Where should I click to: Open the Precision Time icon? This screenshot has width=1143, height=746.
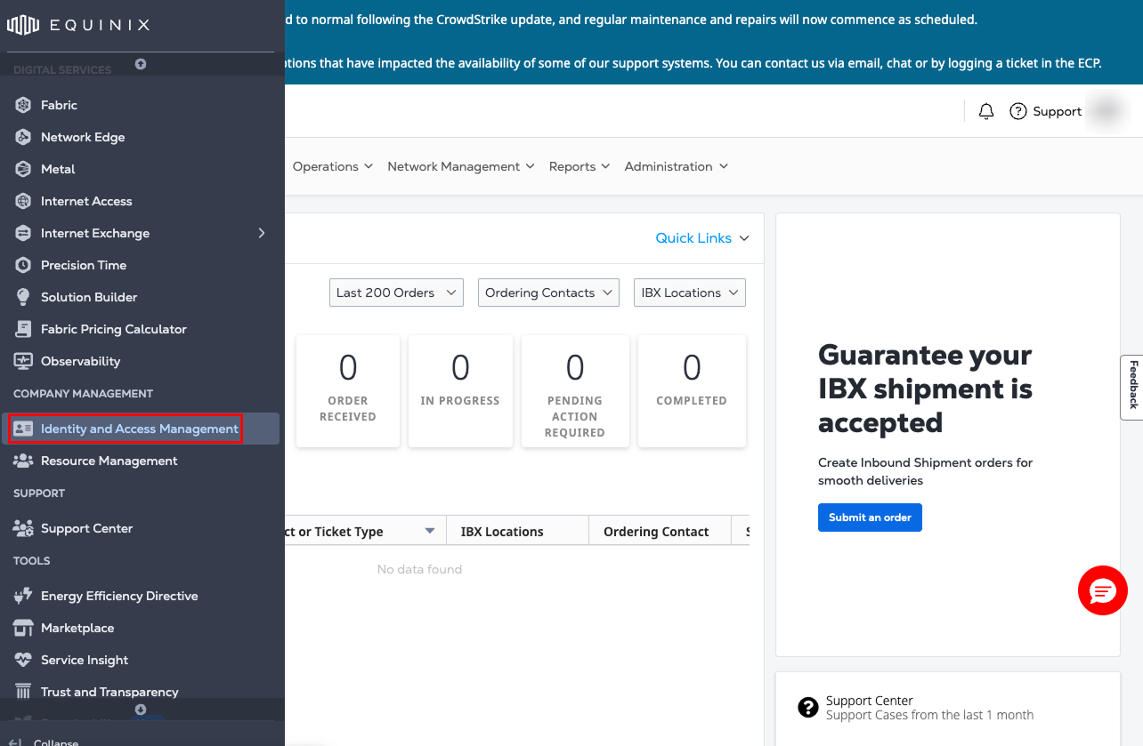(23, 265)
